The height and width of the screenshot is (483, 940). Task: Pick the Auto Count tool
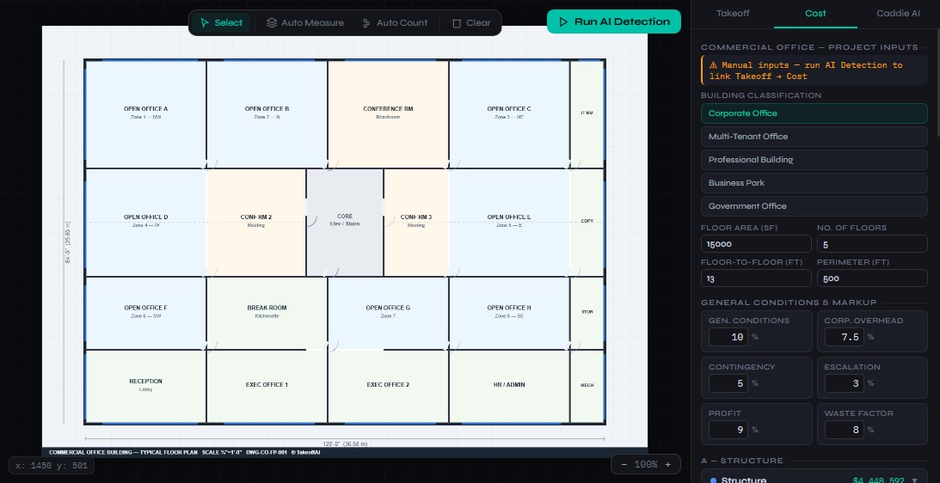[395, 23]
